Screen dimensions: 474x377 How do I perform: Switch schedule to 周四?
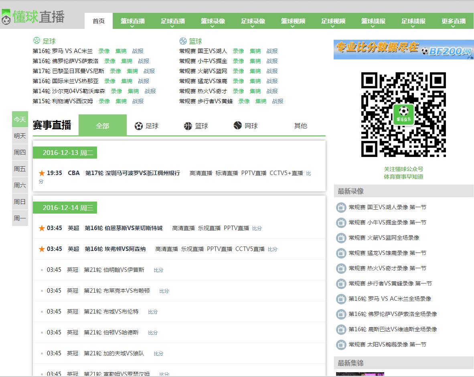click(x=20, y=152)
